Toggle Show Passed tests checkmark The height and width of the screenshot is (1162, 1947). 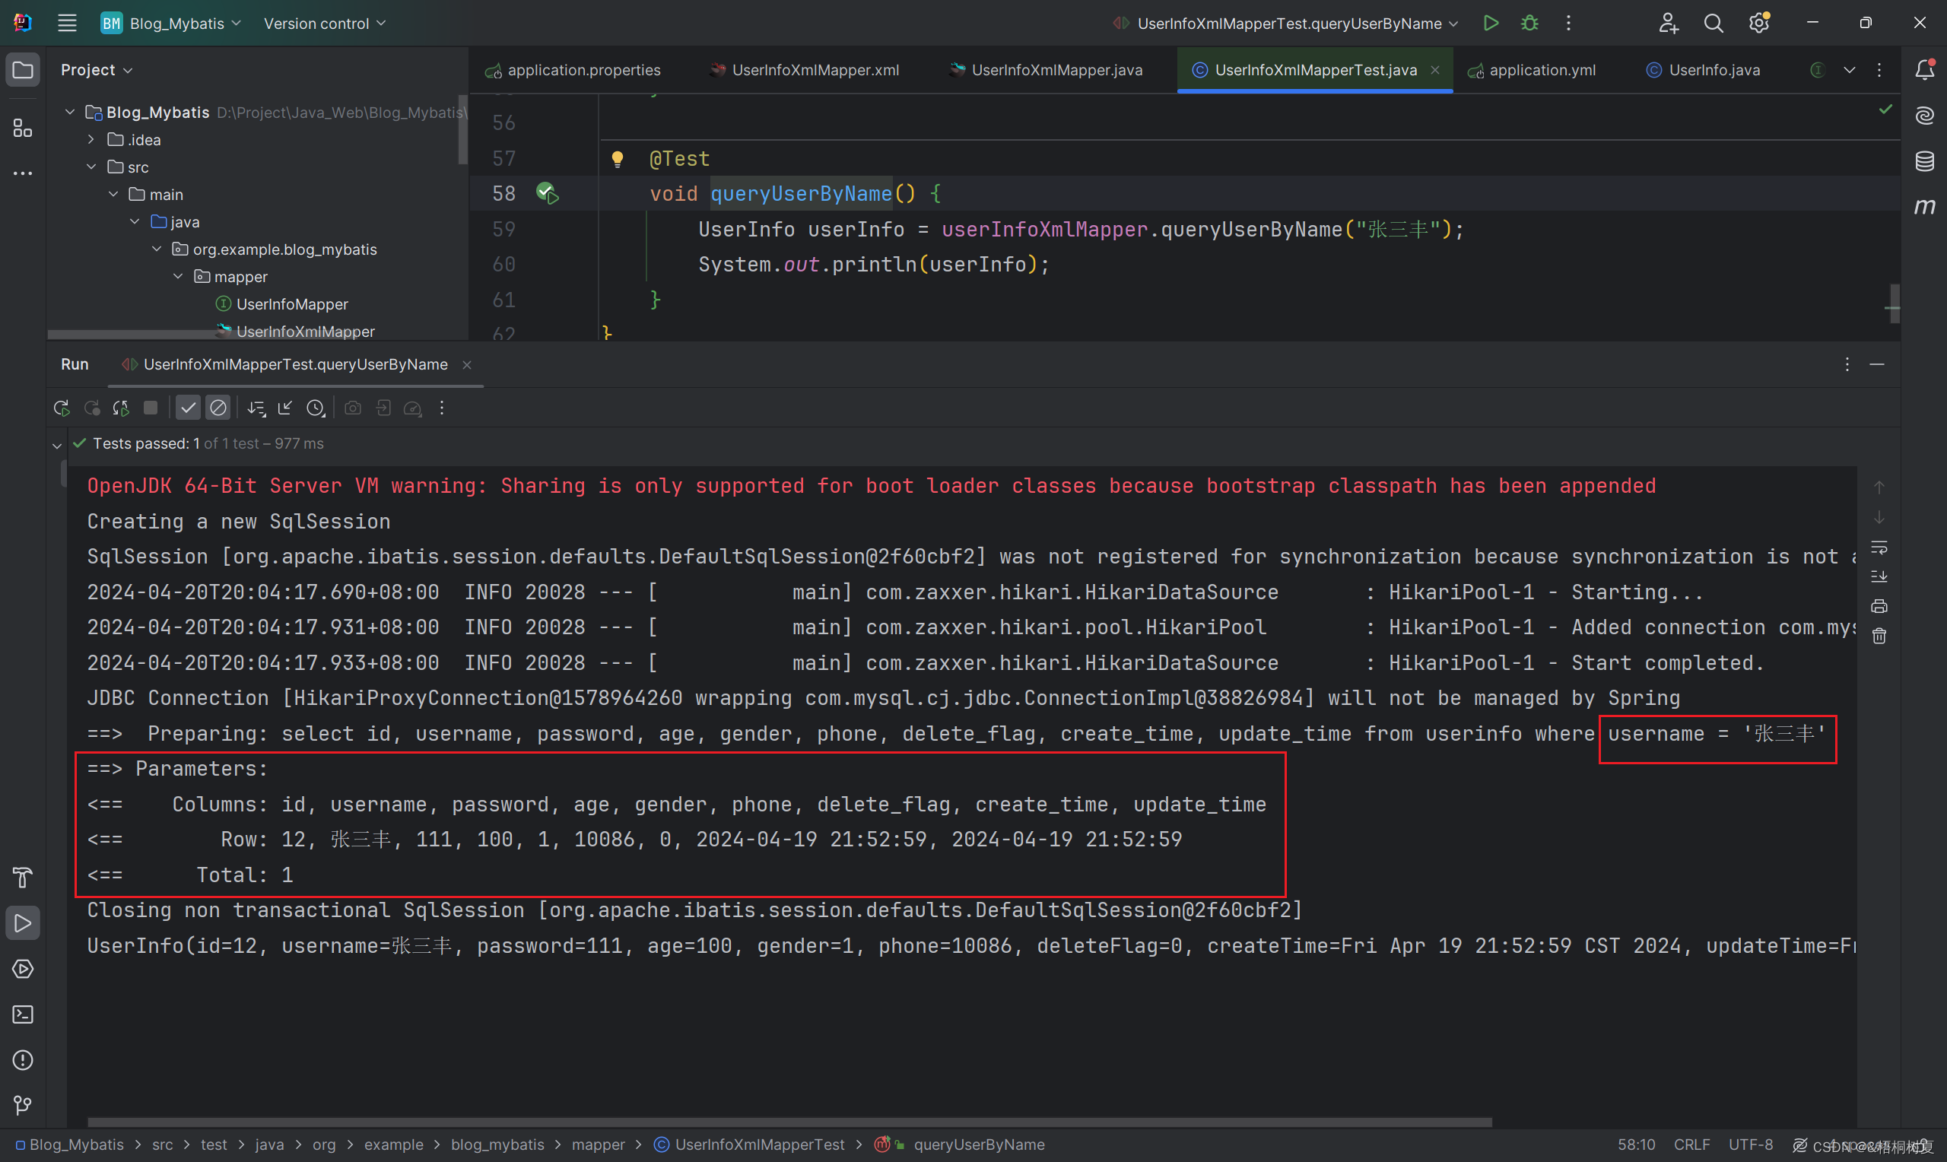(x=188, y=408)
